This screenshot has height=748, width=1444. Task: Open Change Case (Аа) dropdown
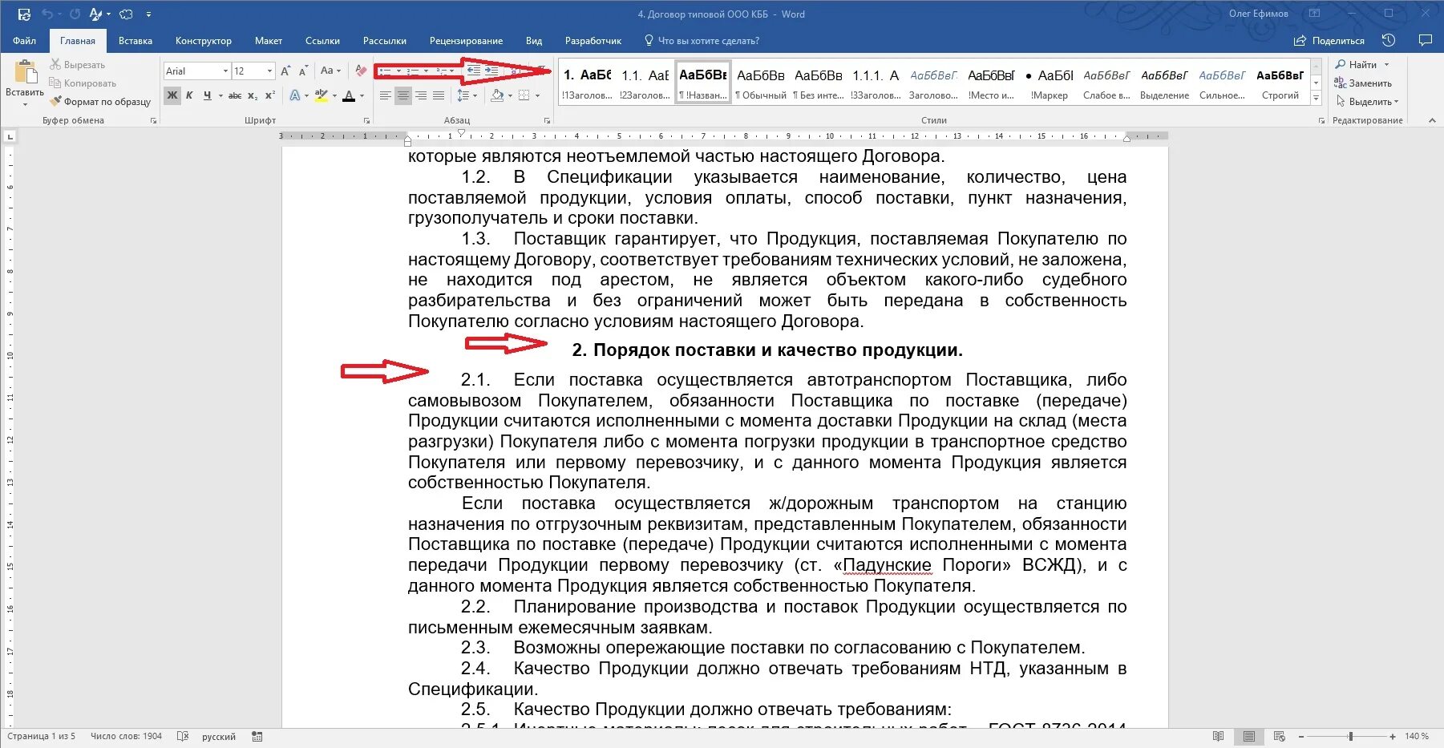[330, 71]
